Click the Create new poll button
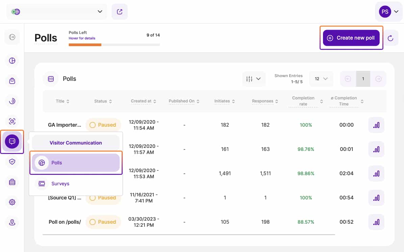Image resolution: width=404 pixels, height=252 pixels. pyautogui.click(x=351, y=38)
